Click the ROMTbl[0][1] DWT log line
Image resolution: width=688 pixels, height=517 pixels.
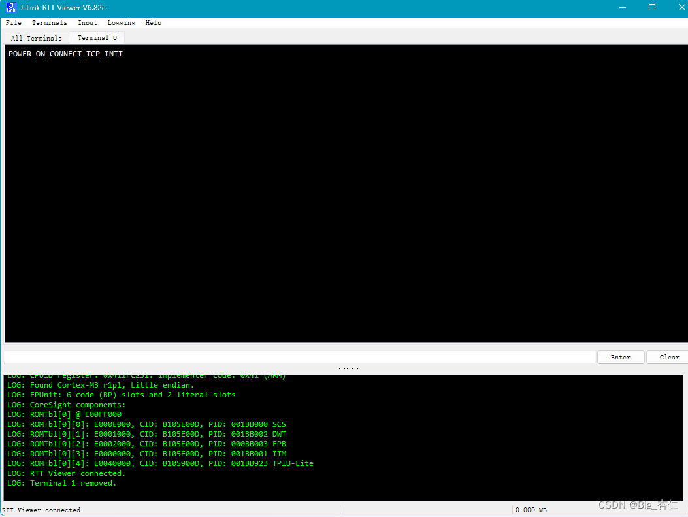146,434
